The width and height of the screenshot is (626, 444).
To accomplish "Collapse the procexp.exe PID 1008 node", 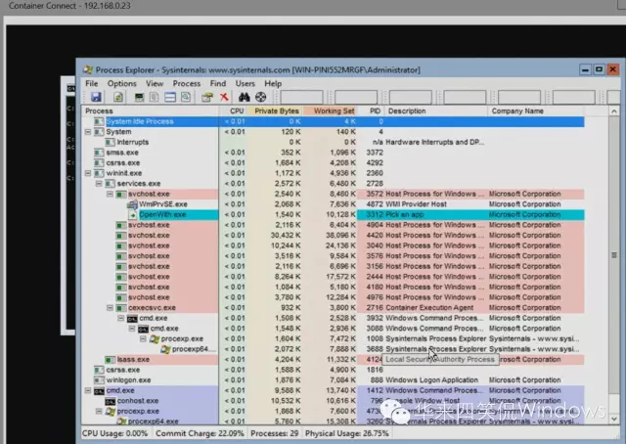I will (x=143, y=339).
